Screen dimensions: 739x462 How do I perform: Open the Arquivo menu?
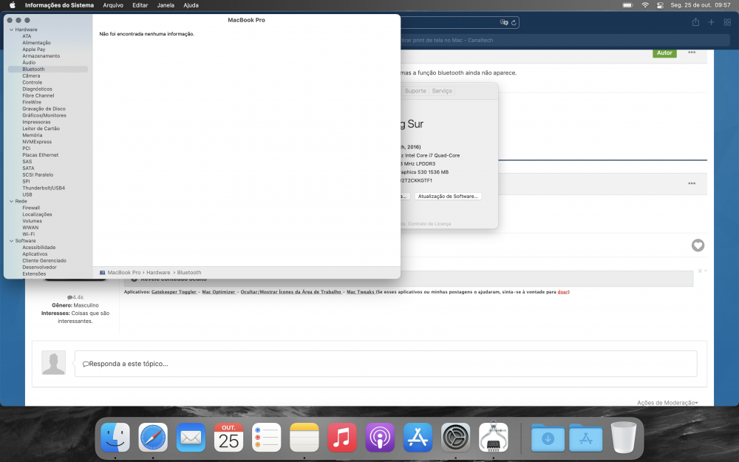(x=113, y=5)
